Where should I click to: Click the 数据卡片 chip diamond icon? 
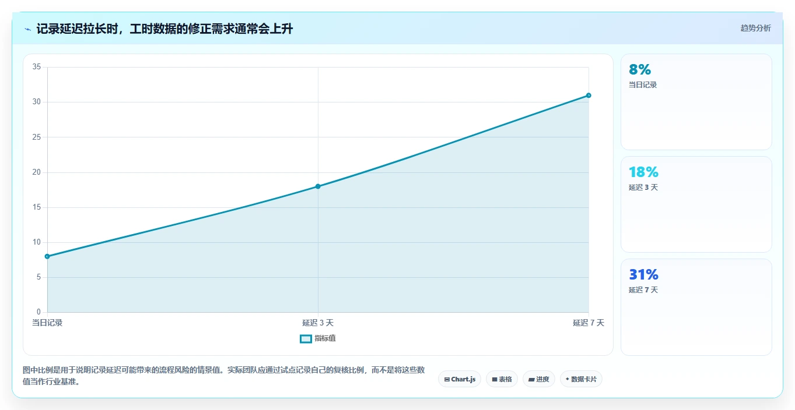pos(567,379)
